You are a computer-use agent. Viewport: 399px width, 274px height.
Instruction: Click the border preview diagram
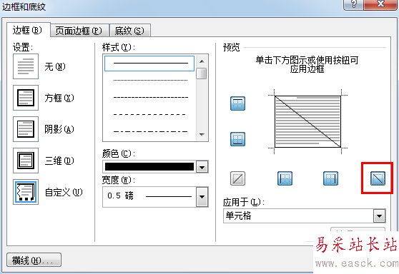click(307, 121)
